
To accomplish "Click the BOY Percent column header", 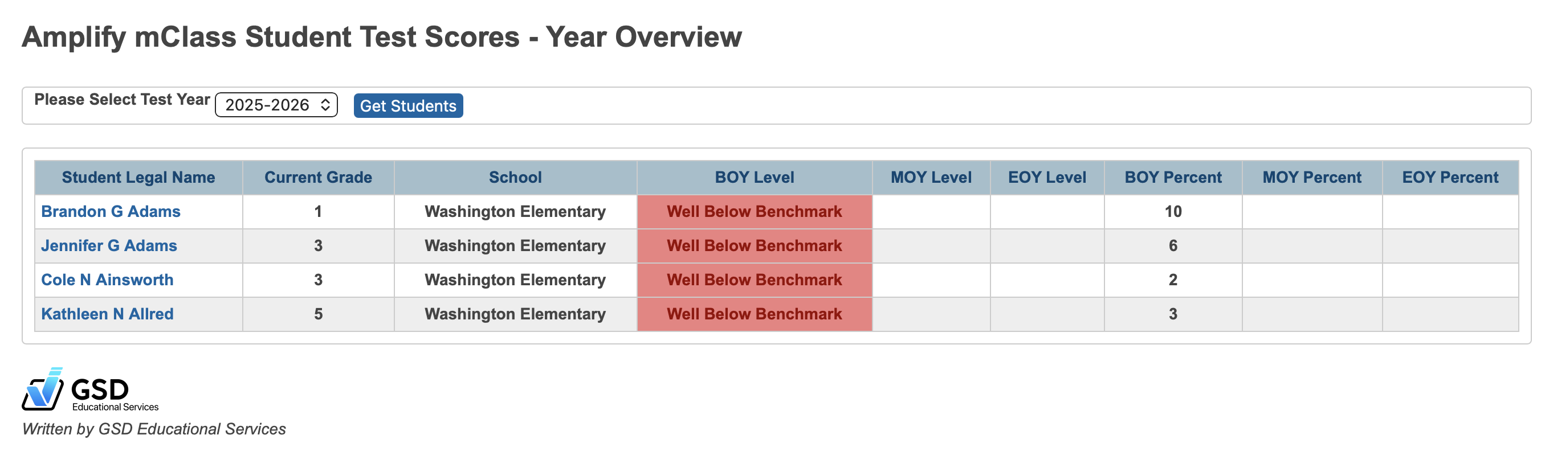I will pos(1172,177).
